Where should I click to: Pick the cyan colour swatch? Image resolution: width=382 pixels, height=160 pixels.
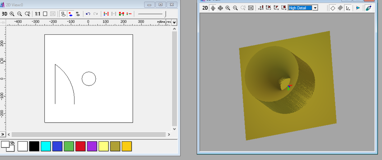pos(46,146)
